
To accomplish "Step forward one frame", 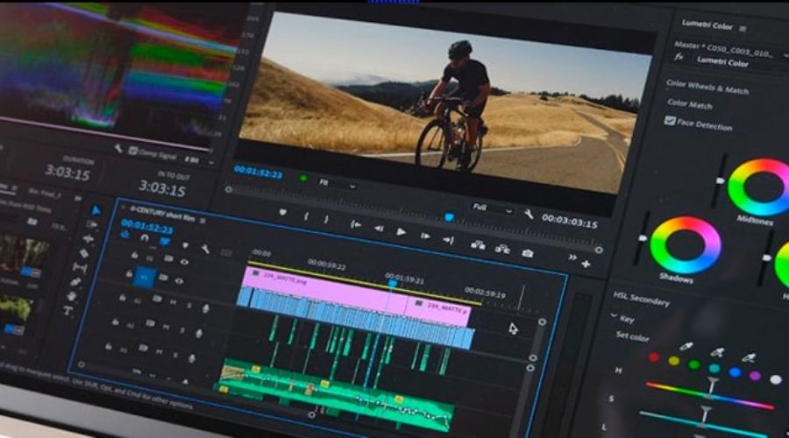I will pyautogui.click(x=425, y=236).
